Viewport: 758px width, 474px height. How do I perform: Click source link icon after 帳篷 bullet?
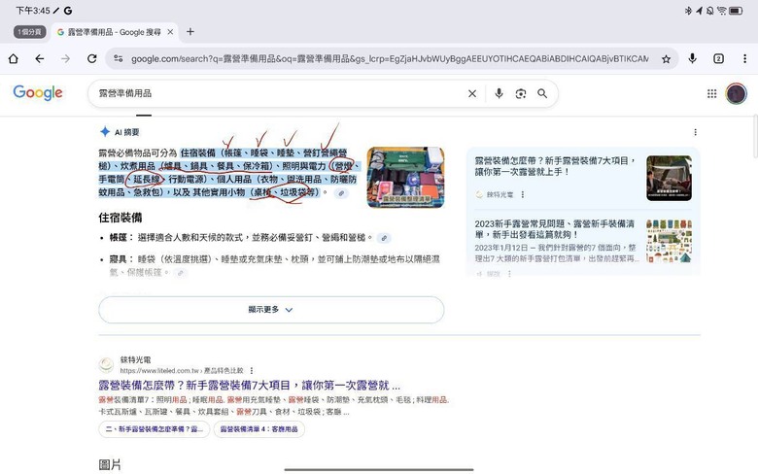point(384,238)
